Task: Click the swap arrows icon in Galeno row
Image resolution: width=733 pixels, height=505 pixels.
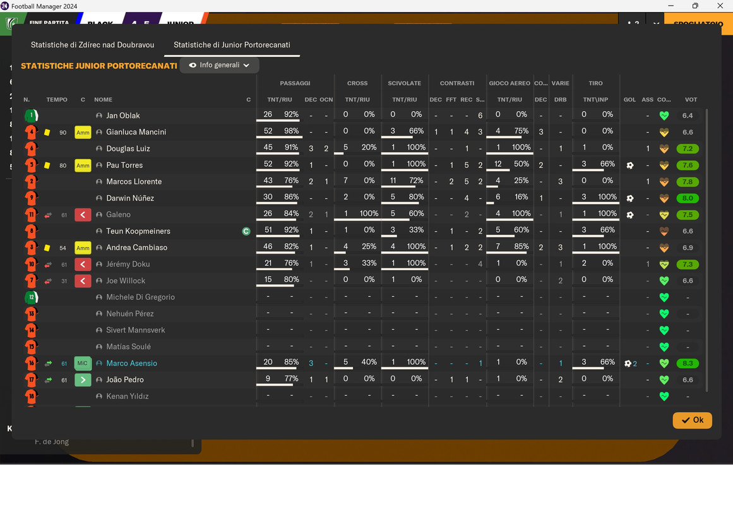Action: click(48, 215)
